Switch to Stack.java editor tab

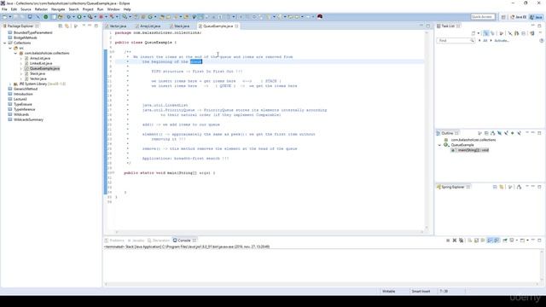point(182,26)
